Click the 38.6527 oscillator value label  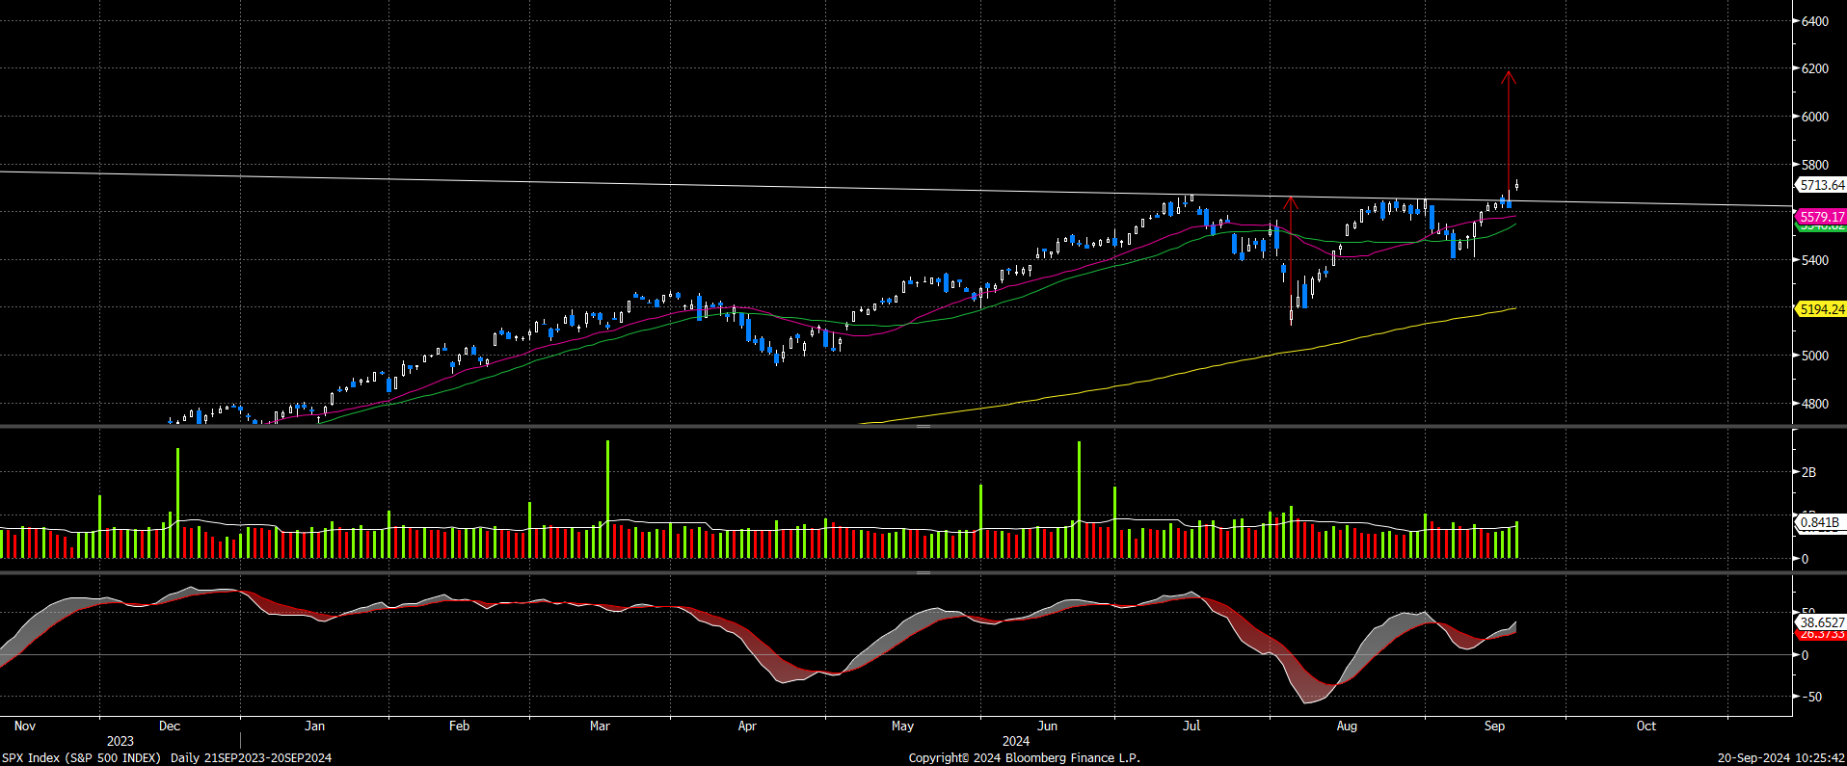click(1821, 622)
